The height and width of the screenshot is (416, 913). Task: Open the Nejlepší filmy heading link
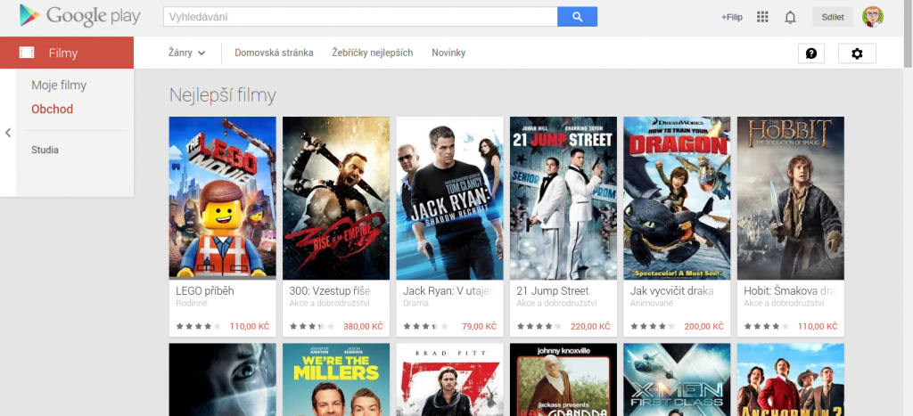click(222, 95)
